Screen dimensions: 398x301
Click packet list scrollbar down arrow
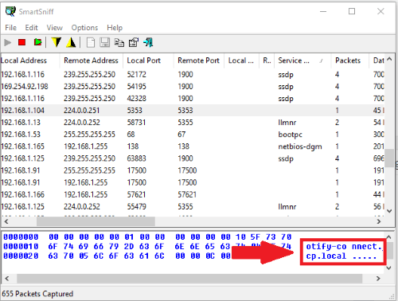pos(389,211)
